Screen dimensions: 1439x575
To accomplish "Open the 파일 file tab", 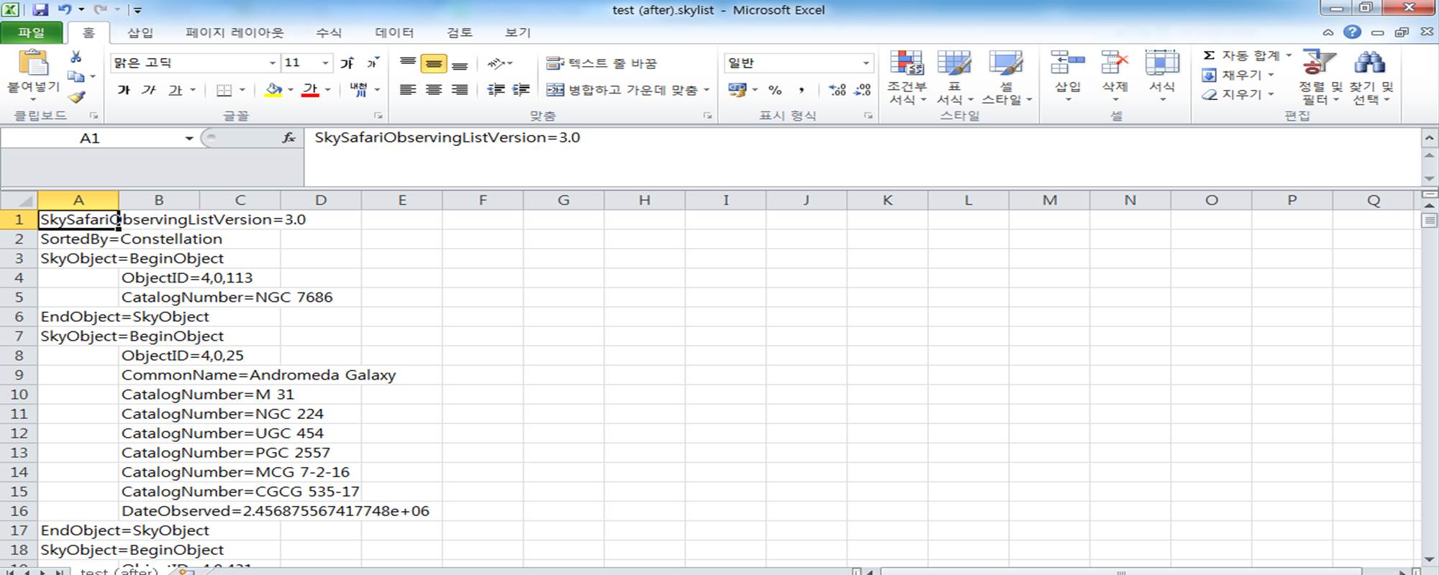I will pyautogui.click(x=31, y=32).
